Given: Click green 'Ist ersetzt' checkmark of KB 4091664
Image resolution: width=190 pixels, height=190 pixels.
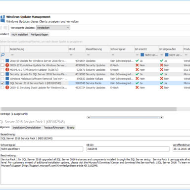Looking at the screenshot, I should click(x=137, y=61).
